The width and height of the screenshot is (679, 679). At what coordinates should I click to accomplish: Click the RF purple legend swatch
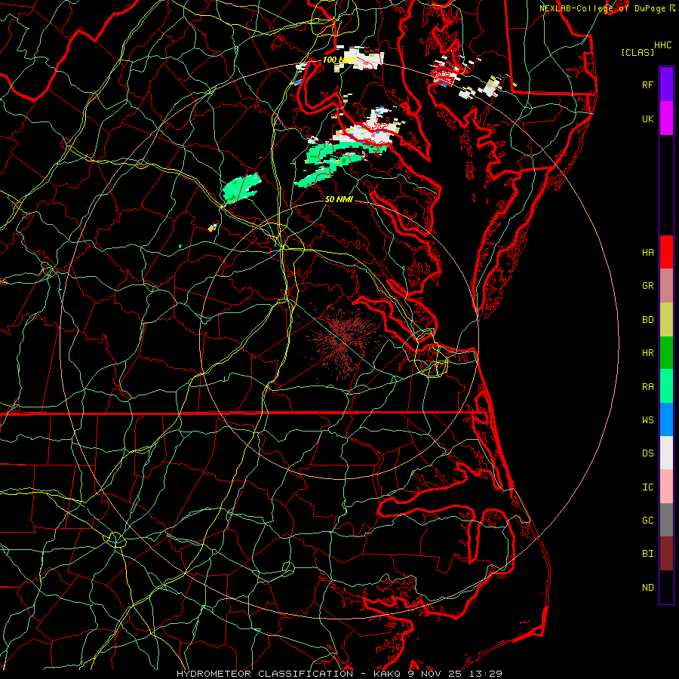point(666,84)
